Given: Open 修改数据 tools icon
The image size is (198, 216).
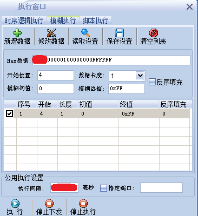Looking at the screenshot, I should click(51, 33).
